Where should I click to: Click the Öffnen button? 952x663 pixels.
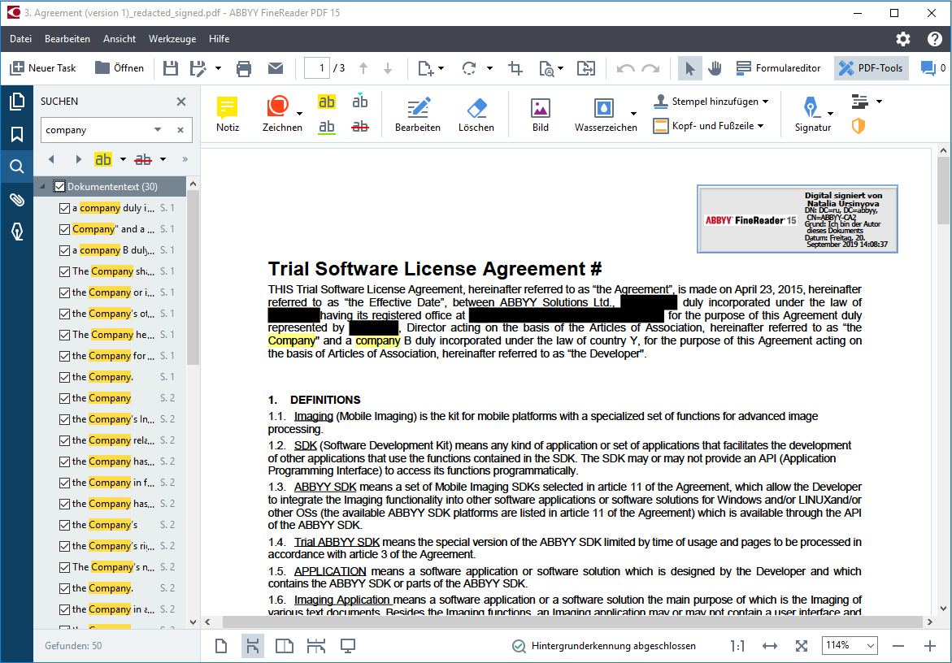(120, 68)
